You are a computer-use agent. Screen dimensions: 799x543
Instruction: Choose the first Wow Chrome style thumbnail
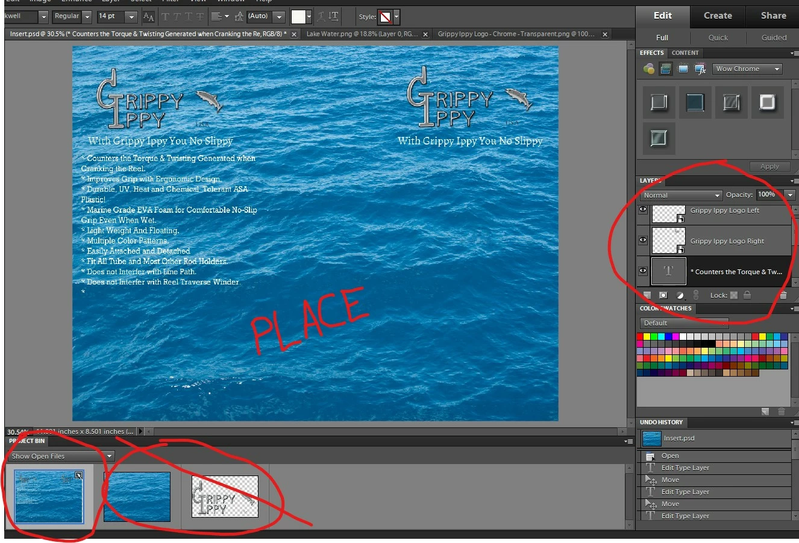coord(659,102)
